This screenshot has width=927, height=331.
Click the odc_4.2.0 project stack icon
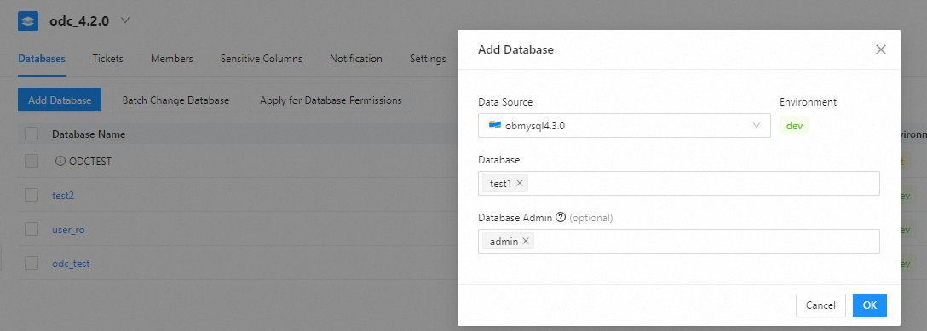pos(28,21)
